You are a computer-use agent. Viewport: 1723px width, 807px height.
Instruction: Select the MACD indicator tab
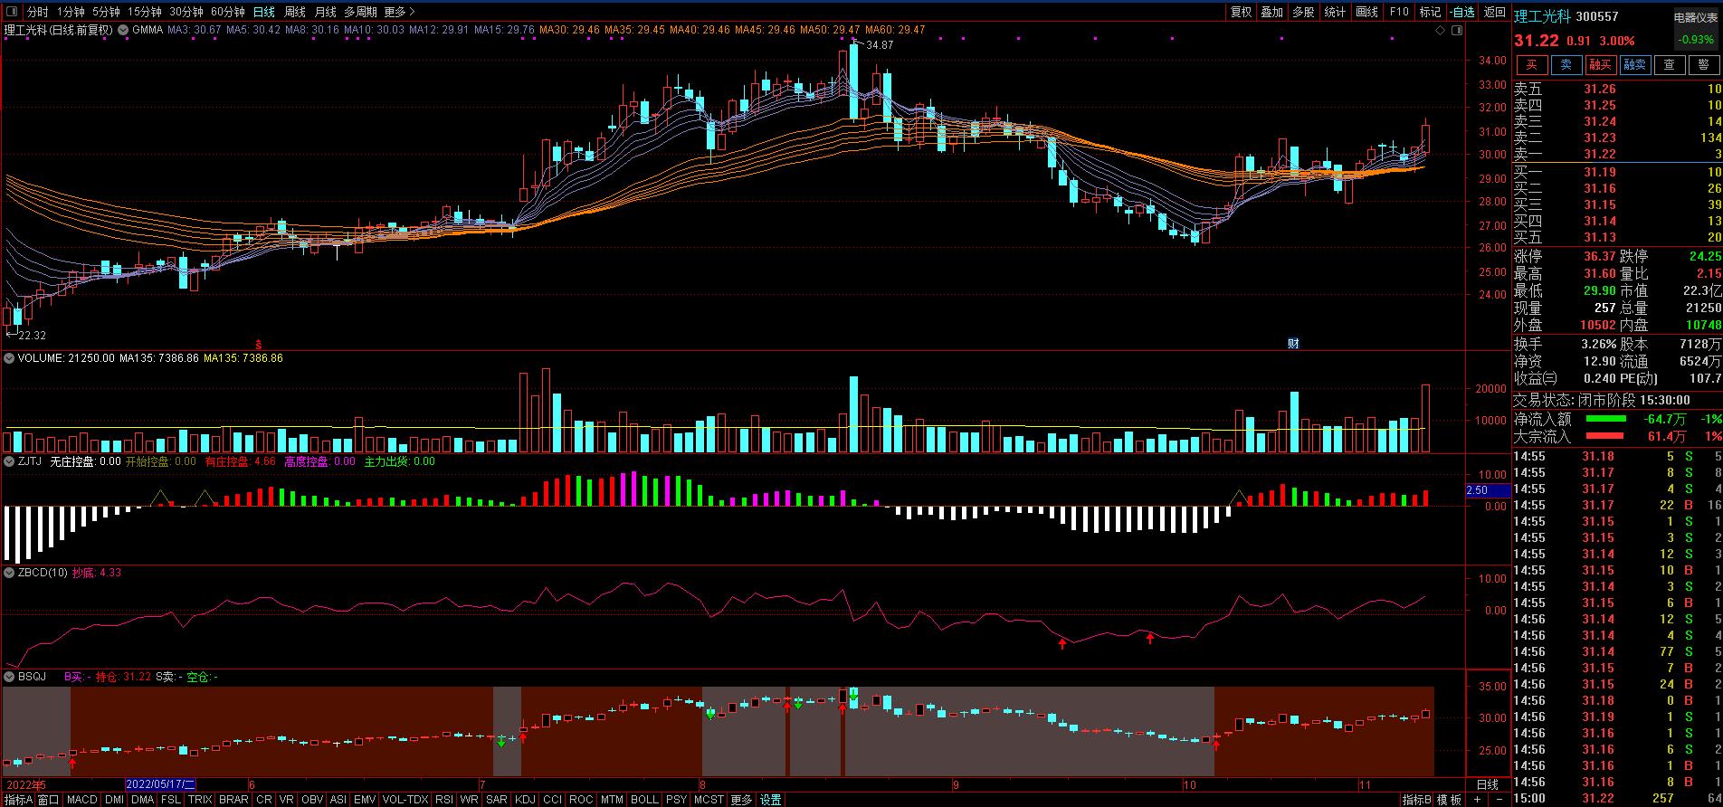coord(81,800)
